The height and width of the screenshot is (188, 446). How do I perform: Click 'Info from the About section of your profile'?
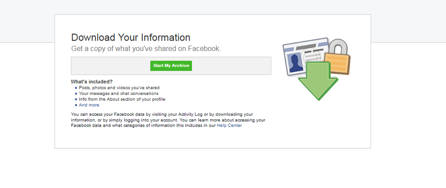(x=122, y=99)
